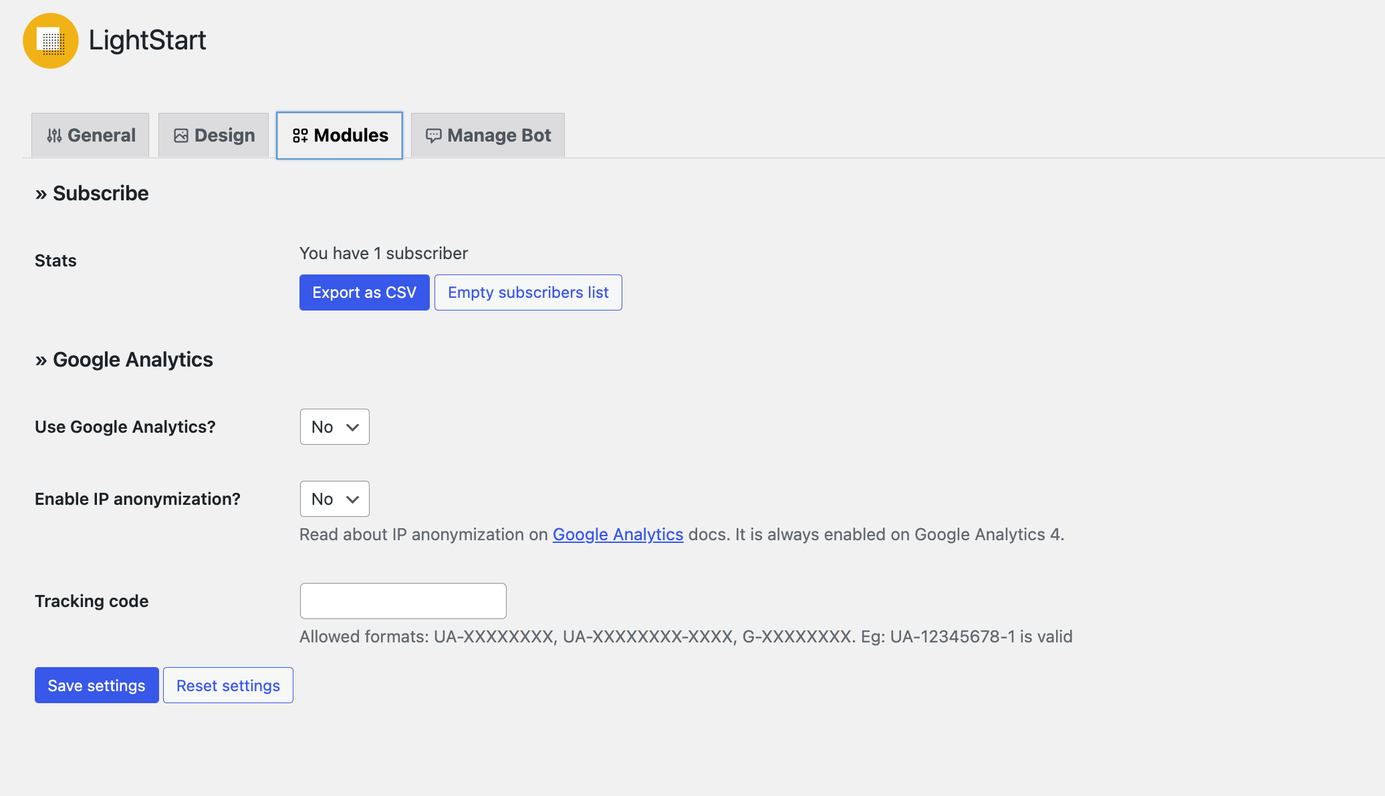
Task: Follow the Google Analytics docs link
Action: pos(618,535)
